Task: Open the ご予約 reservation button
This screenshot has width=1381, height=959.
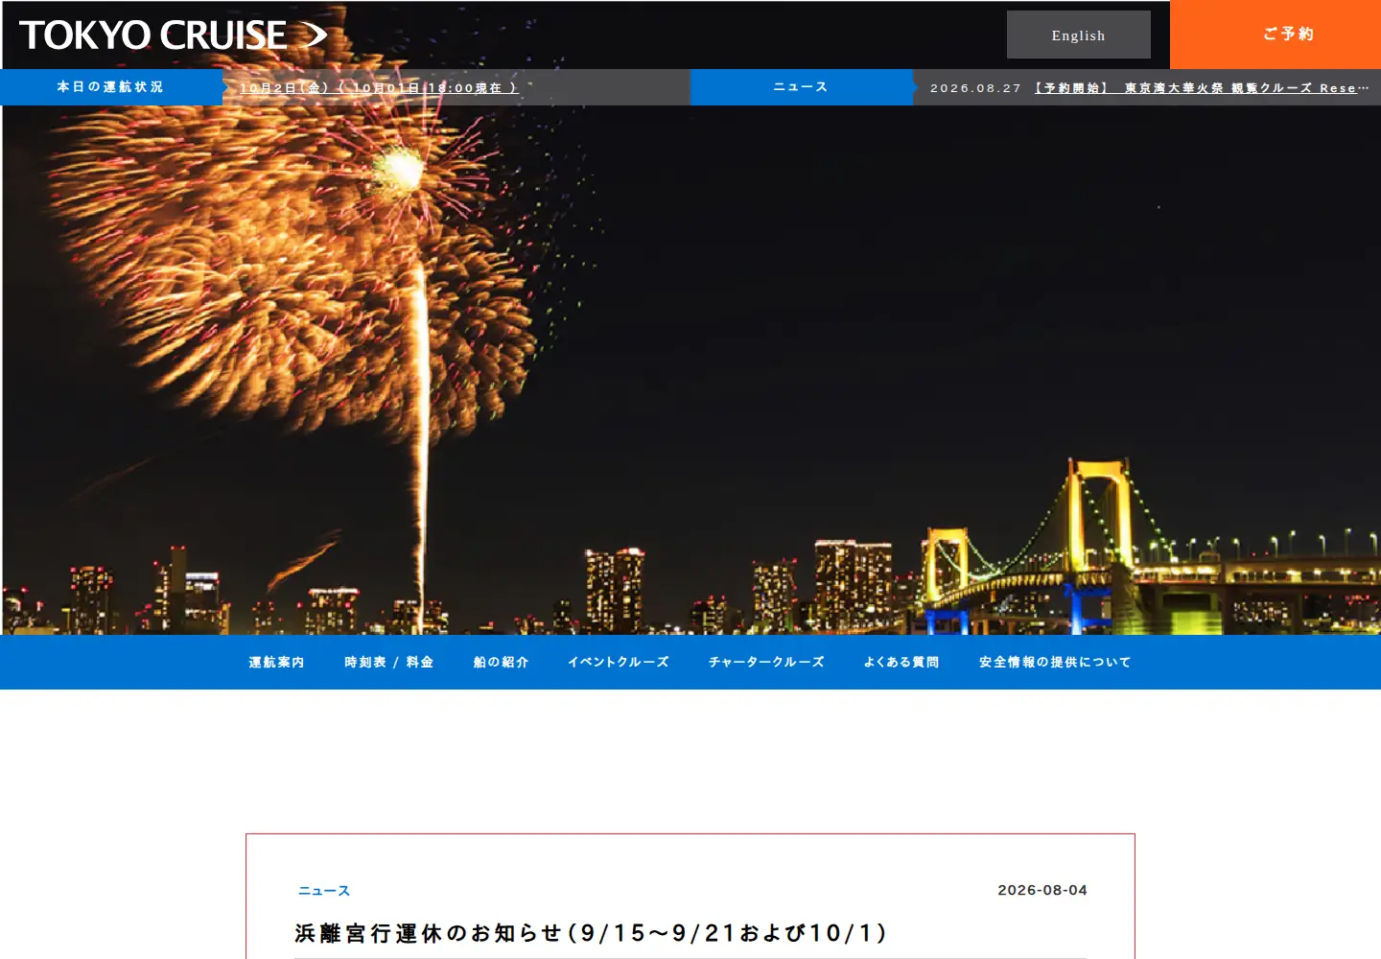Action: (x=1276, y=35)
